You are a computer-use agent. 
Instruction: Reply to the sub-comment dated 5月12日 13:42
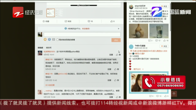[x=109, y=80]
